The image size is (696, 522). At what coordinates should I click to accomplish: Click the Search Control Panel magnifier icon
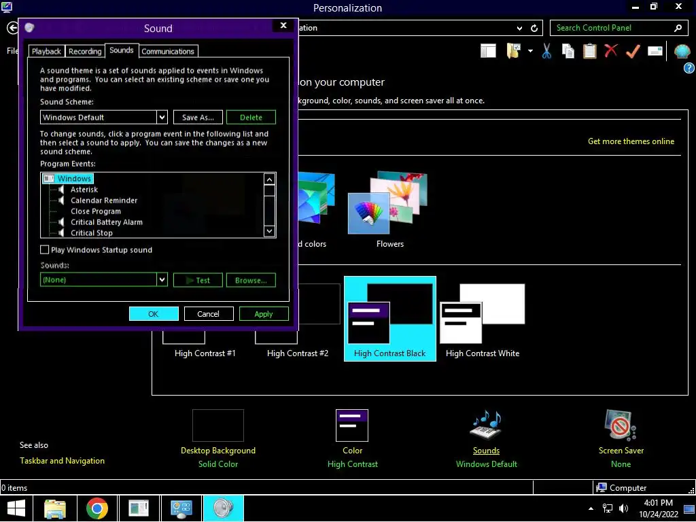pyautogui.click(x=678, y=28)
